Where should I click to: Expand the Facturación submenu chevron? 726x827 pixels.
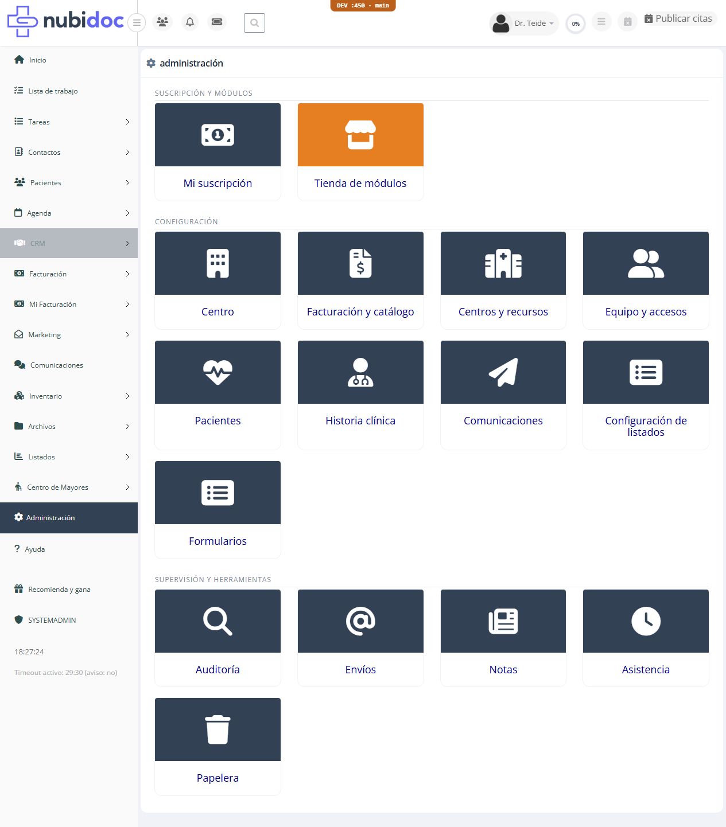click(127, 274)
